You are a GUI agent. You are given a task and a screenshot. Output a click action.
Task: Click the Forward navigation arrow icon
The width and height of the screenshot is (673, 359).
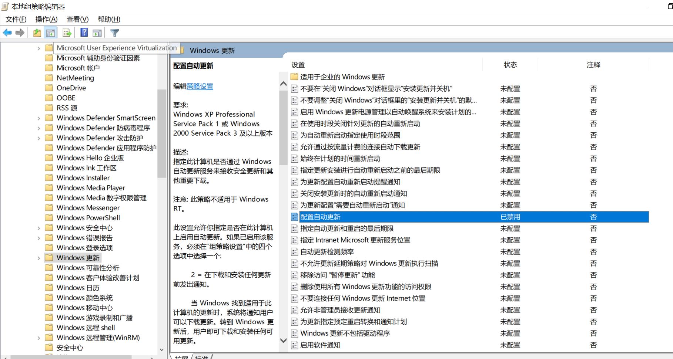pyautogui.click(x=20, y=33)
